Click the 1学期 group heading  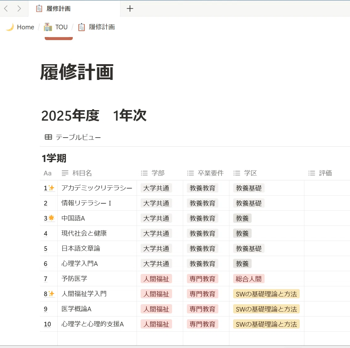click(54, 158)
